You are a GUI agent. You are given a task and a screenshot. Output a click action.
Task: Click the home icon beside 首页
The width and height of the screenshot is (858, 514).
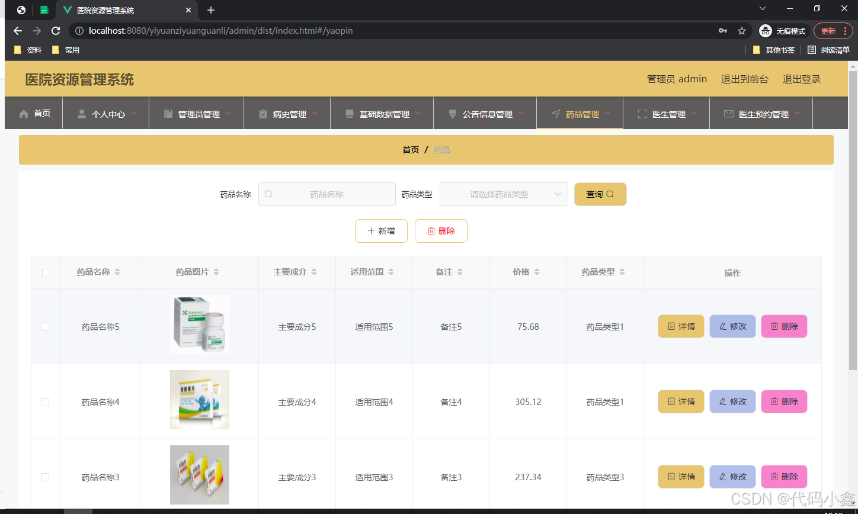pos(24,114)
